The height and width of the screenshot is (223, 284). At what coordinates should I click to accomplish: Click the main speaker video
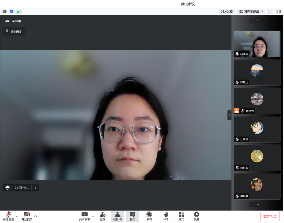116,115
